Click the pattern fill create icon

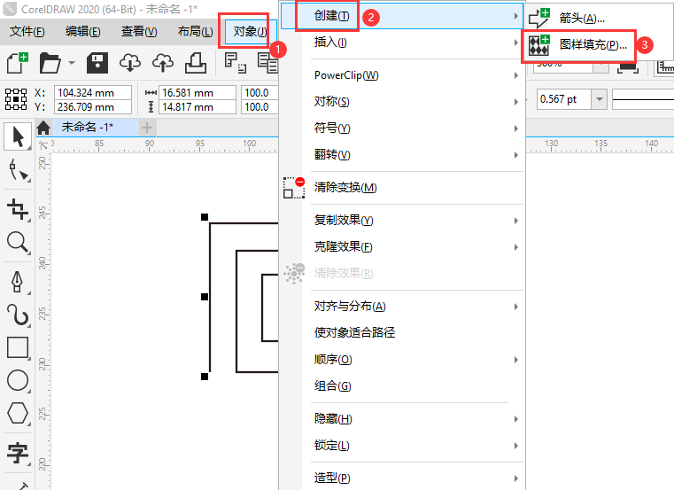(539, 44)
